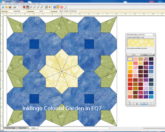Click the orange round sketchbook icon

pyautogui.click(x=58, y=7)
